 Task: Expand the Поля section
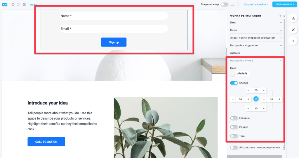point(256,30)
